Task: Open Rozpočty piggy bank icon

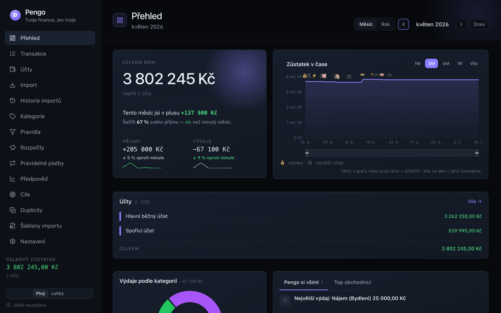Action: pos(13,147)
